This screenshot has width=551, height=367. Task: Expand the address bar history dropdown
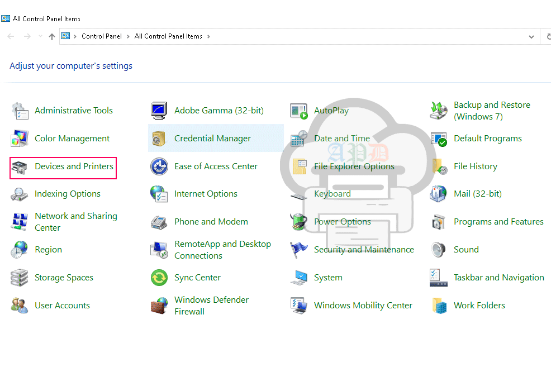coord(531,36)
